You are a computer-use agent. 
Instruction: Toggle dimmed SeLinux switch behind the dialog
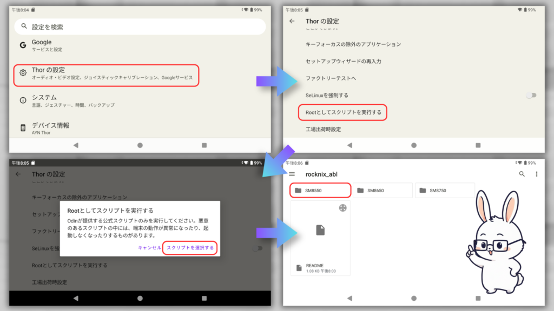pyautogui.click(x=257, y=248)
